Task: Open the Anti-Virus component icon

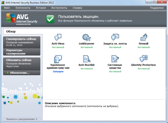Action: click(58, 37)
